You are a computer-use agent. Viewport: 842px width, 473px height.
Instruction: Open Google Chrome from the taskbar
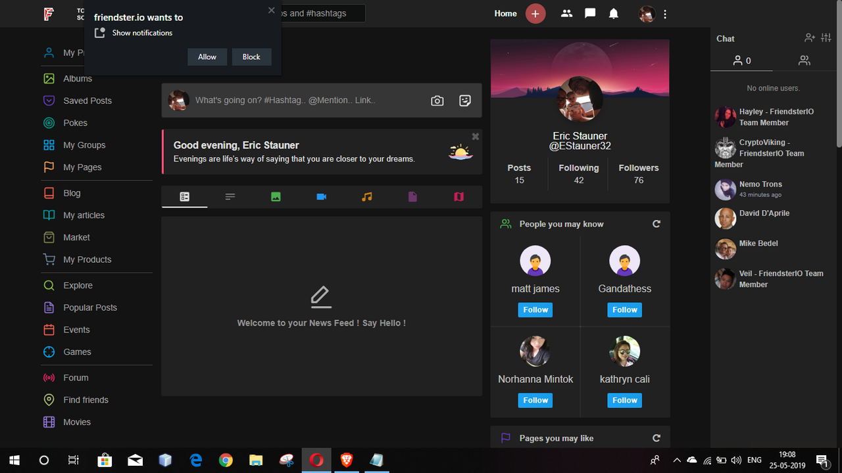pos(226,460)
